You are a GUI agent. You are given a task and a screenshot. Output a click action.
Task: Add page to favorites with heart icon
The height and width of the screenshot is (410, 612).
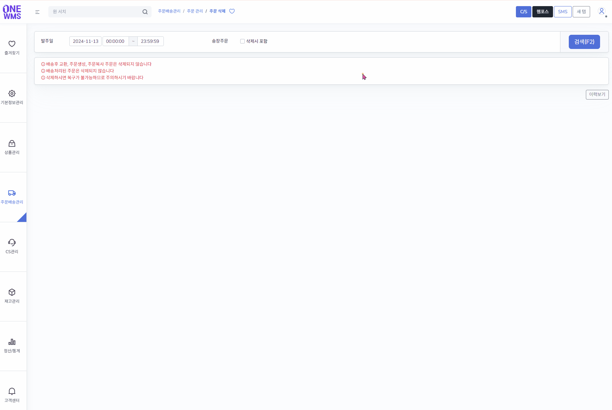pyautogui.click(x=232, y=11)
